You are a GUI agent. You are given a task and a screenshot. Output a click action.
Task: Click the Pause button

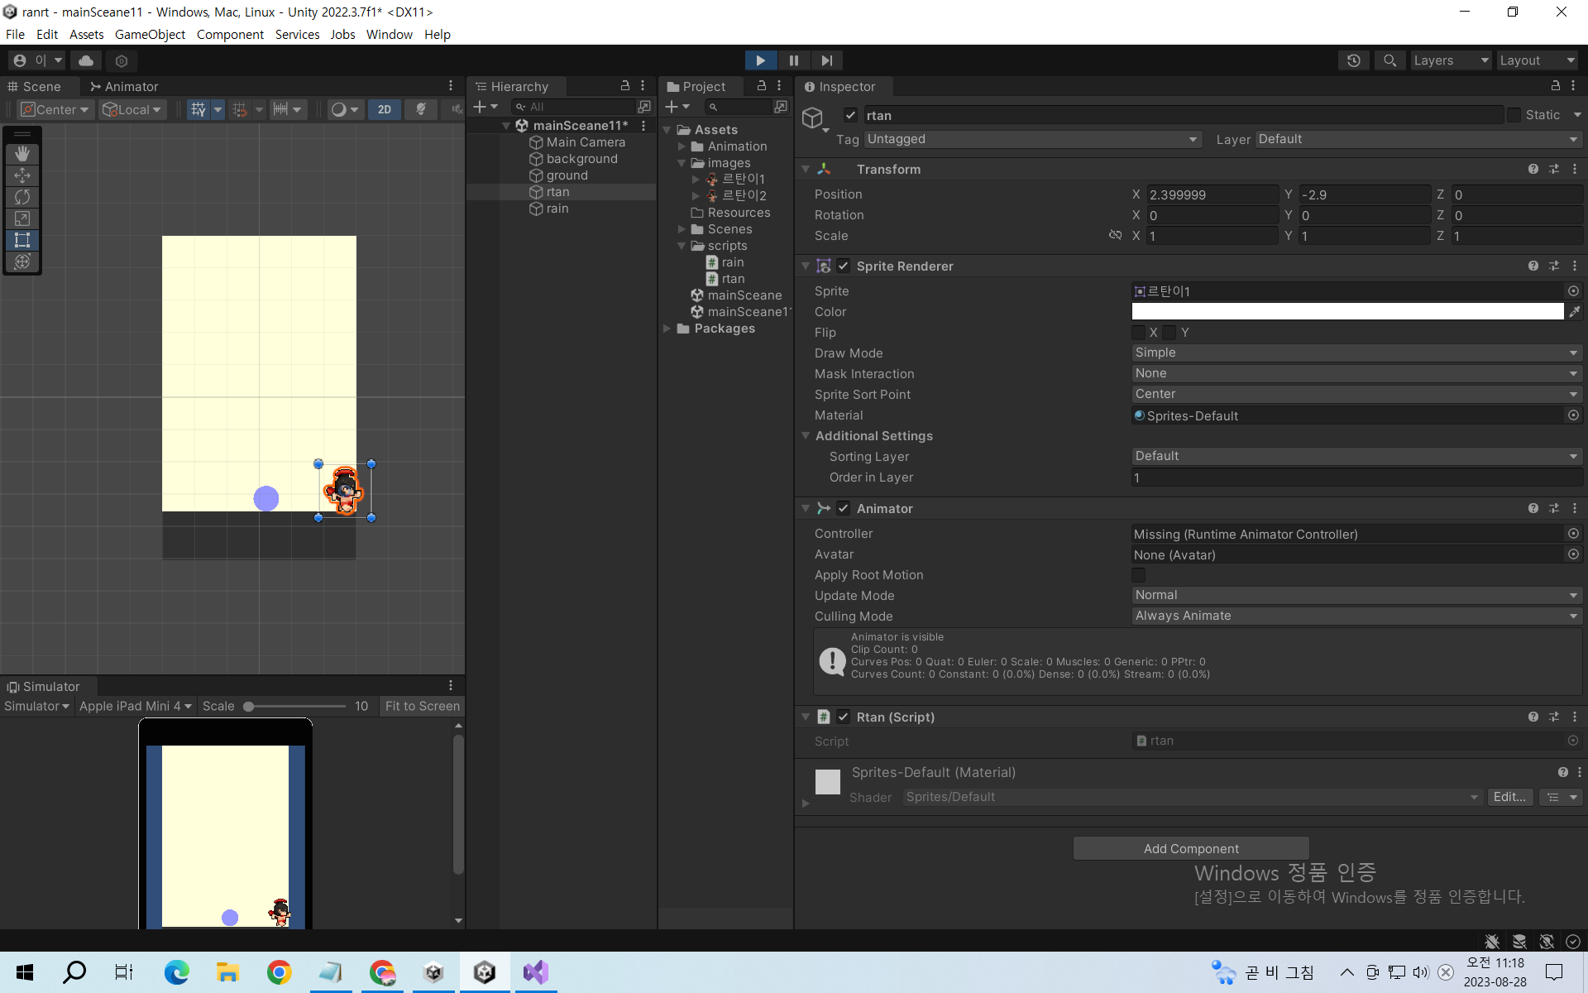[794, 60]
